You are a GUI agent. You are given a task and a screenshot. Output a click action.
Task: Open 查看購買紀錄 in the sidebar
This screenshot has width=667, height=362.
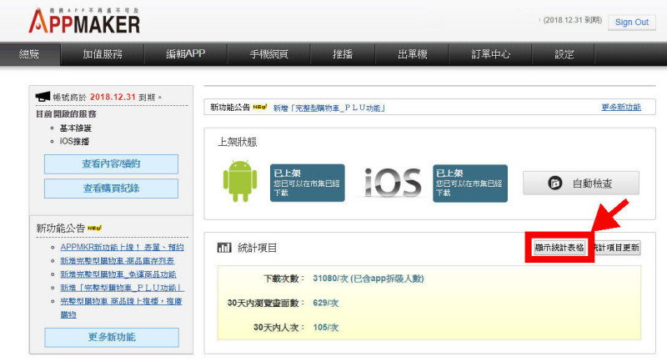pos(111,189)
